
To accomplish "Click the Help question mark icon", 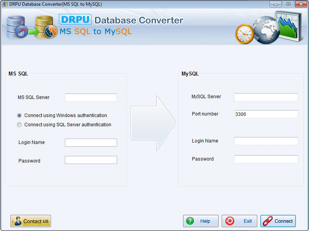I will pos(191,221).
